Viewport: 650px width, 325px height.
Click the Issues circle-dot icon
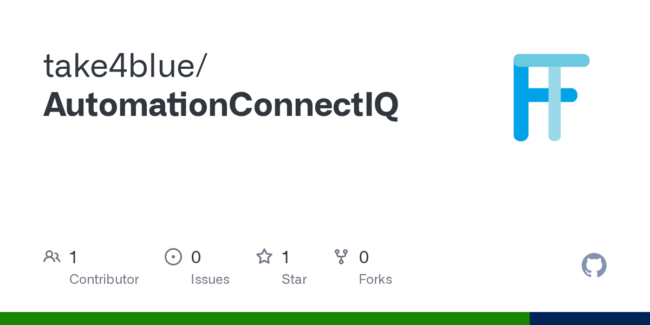(x=173, y=257)
